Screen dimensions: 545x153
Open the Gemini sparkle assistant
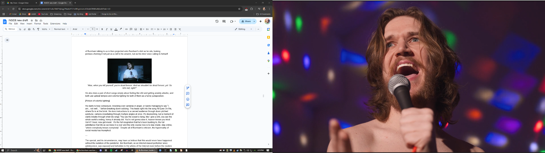click(261, 21)
